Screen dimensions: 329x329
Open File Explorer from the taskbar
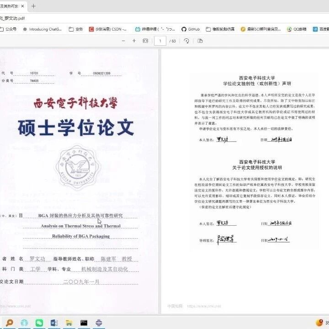coord(69,323)
